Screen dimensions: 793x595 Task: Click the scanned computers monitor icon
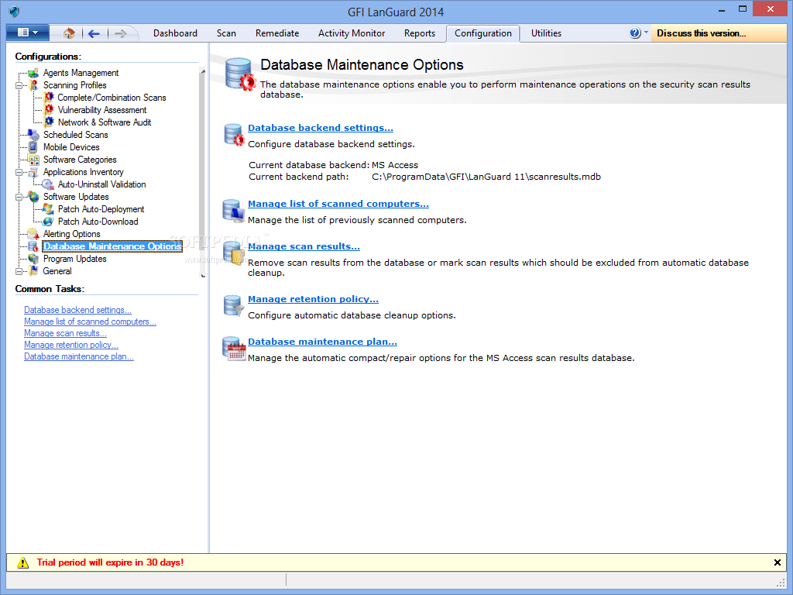coord(234,211)
